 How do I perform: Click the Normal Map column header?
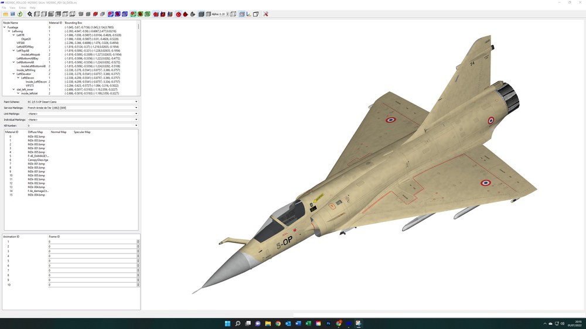tap(58, 132)
